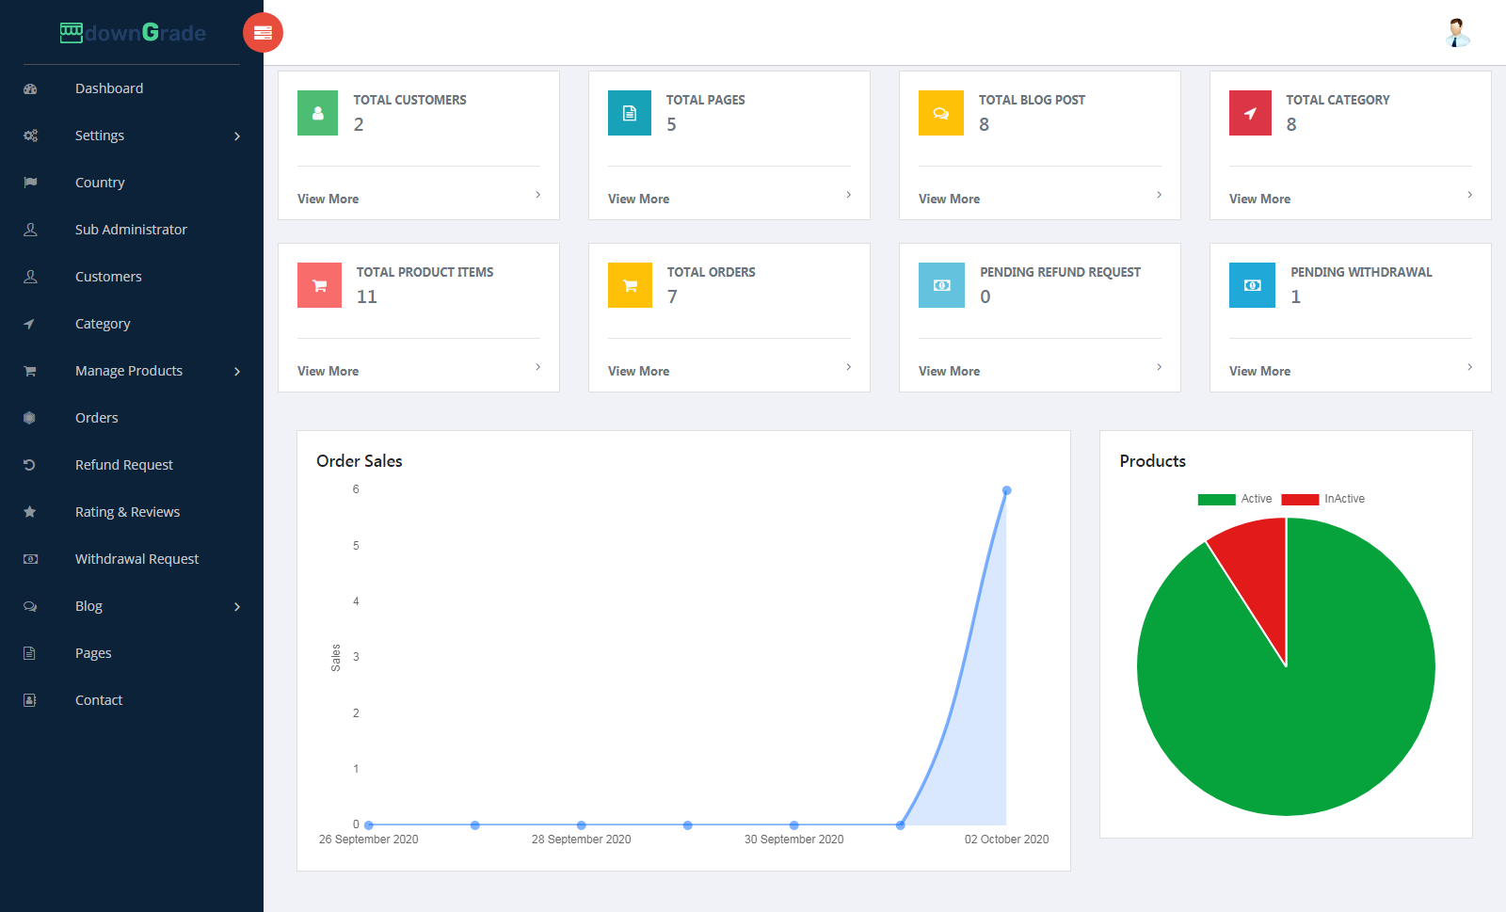Click View More under Total Orders

click(638, 371)
